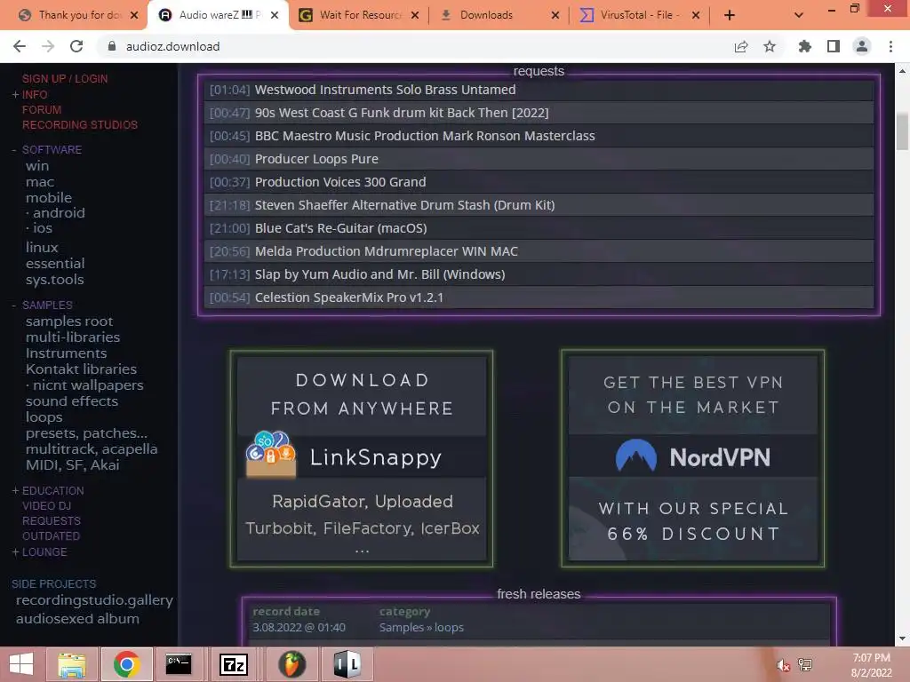Viewport: 910px width, 682px height.
Task: Click the LinkSnappy download banner
Action: (x=362, y=458)
